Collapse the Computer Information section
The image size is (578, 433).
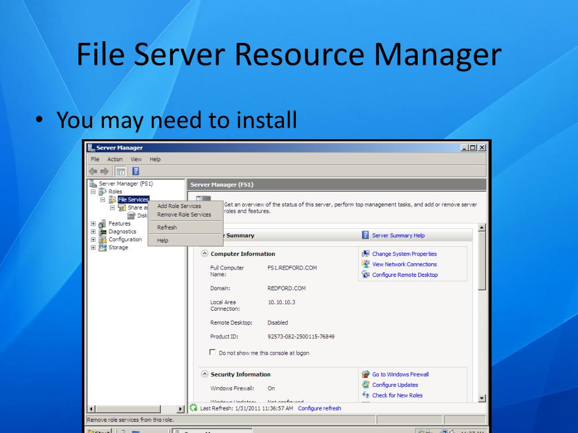204,253
